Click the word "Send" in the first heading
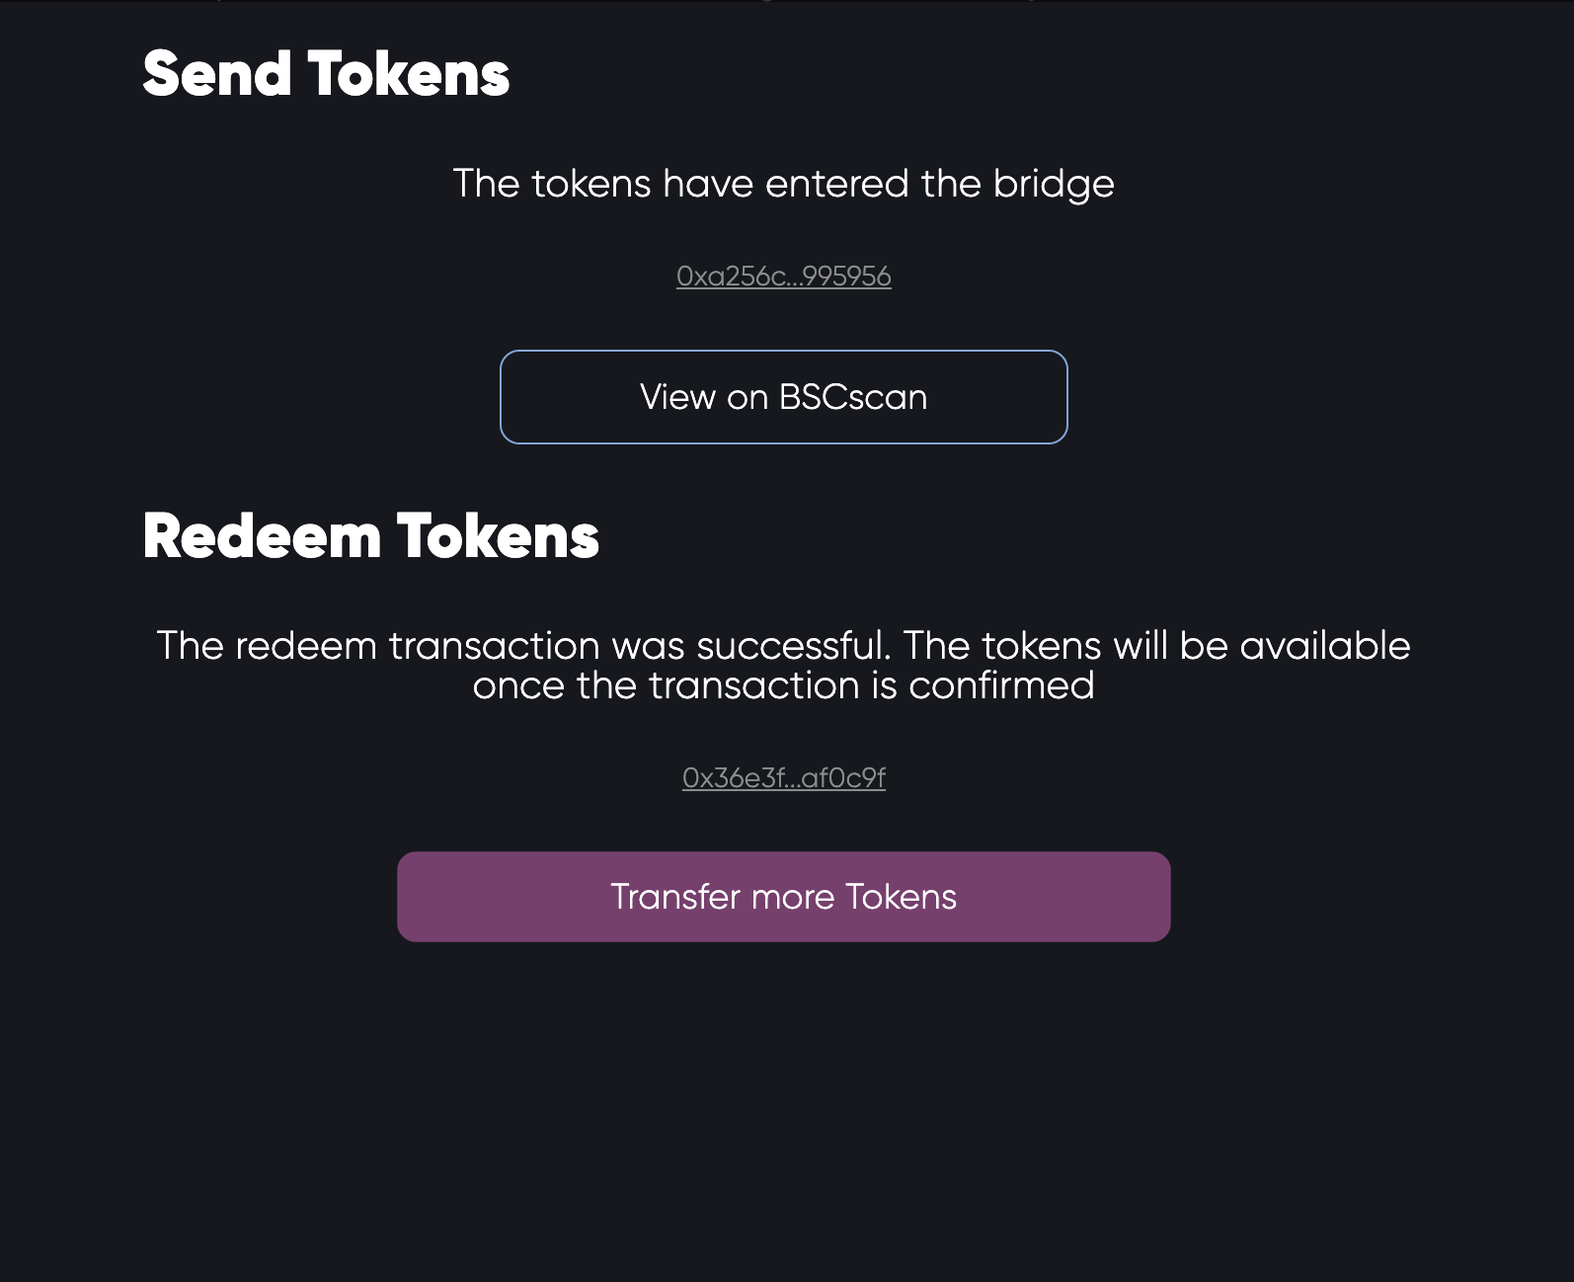Image resolution: width=1574 pixels, height=1282 pixels. [217, 75]
